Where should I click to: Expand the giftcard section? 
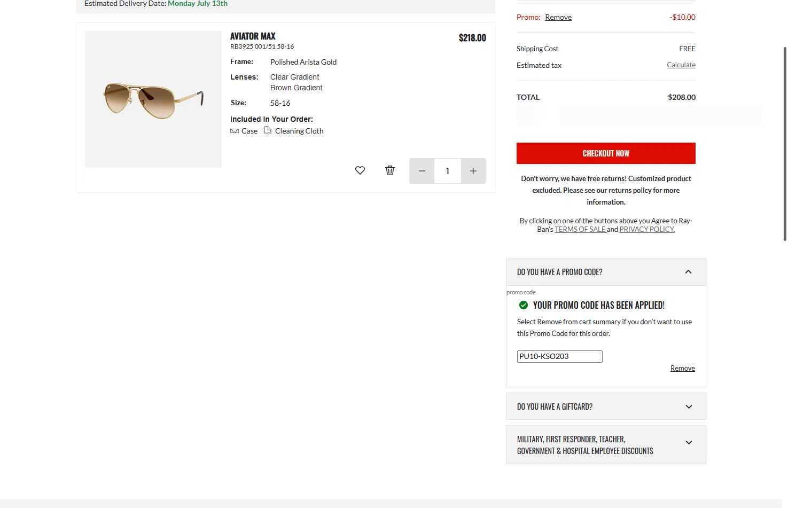[x=606, y=407]
